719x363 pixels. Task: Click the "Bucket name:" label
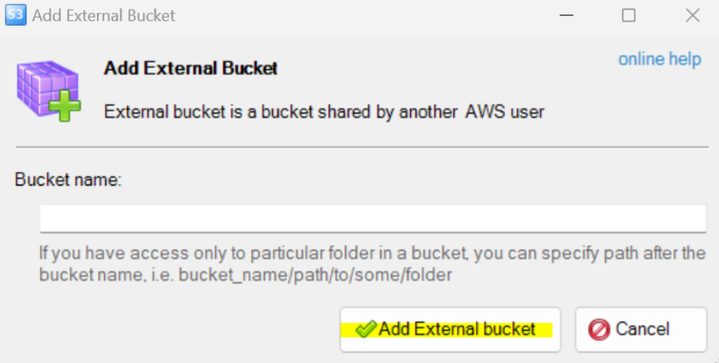tap(68, 179)
